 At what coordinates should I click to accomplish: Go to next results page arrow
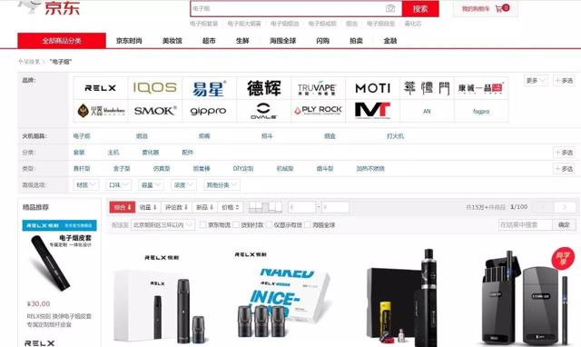(565, 207)
